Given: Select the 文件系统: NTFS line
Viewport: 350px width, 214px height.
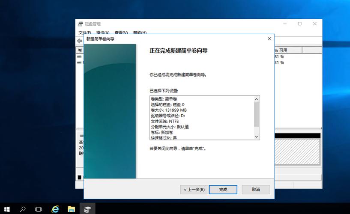Looking at the screenshot, I should pos(165,121).
